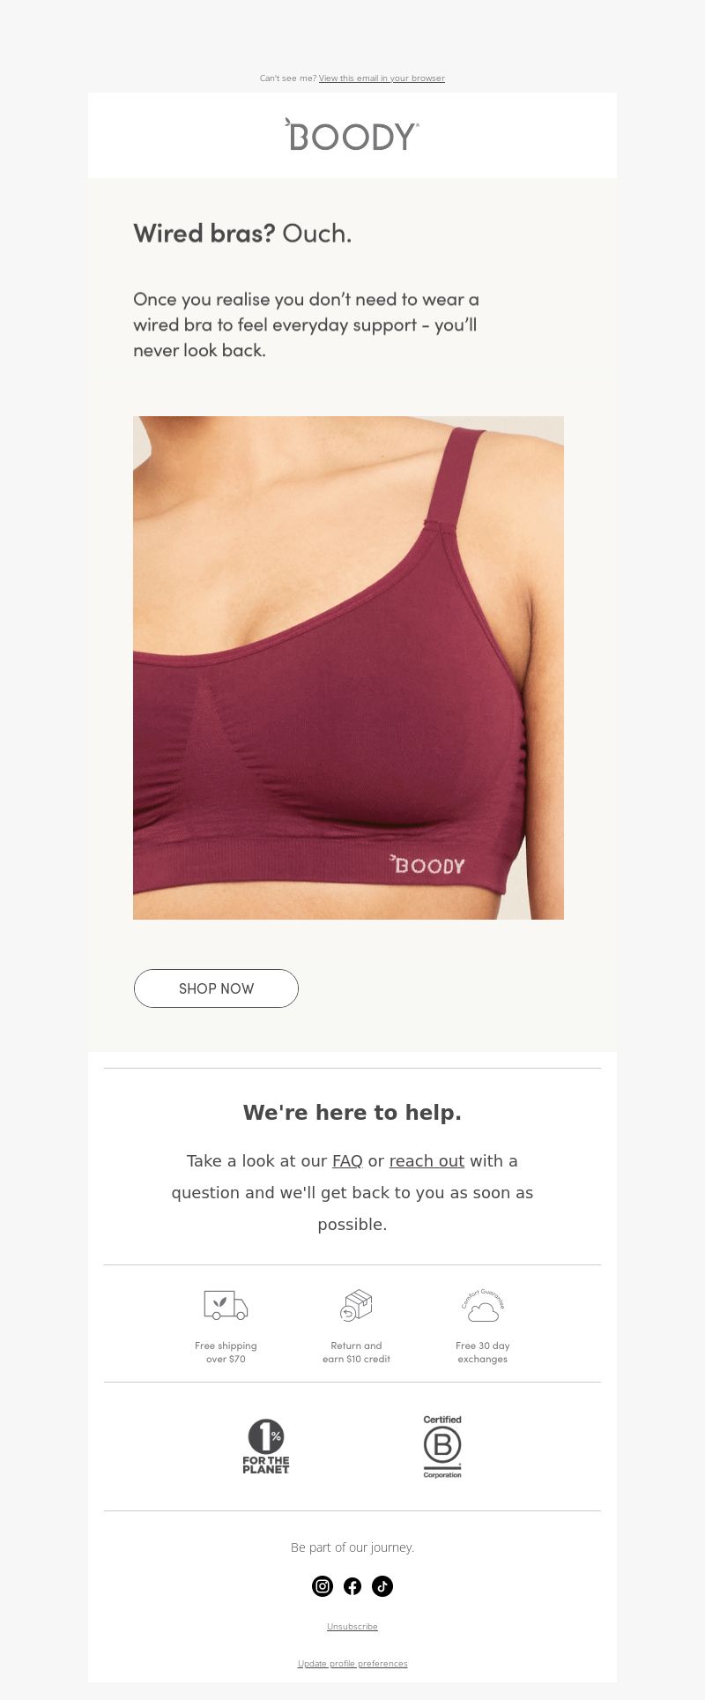Click the Free 30 day exchanges text
This screenshot has width=705, height=1700.
[483, 1353]
